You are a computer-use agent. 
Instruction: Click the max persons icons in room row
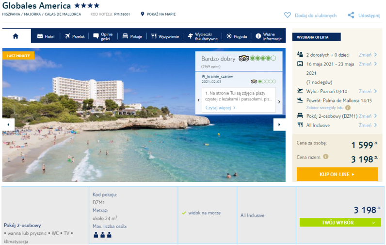point(102,235)
